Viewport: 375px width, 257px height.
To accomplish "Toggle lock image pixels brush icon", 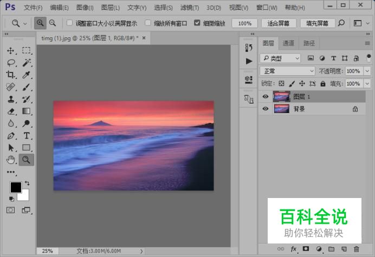I will point(292,84).
